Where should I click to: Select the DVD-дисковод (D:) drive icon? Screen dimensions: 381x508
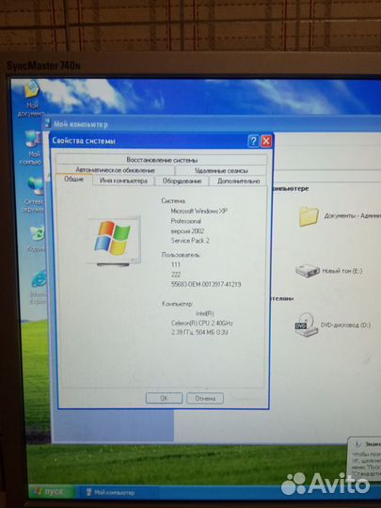click(x=306, y=325)
